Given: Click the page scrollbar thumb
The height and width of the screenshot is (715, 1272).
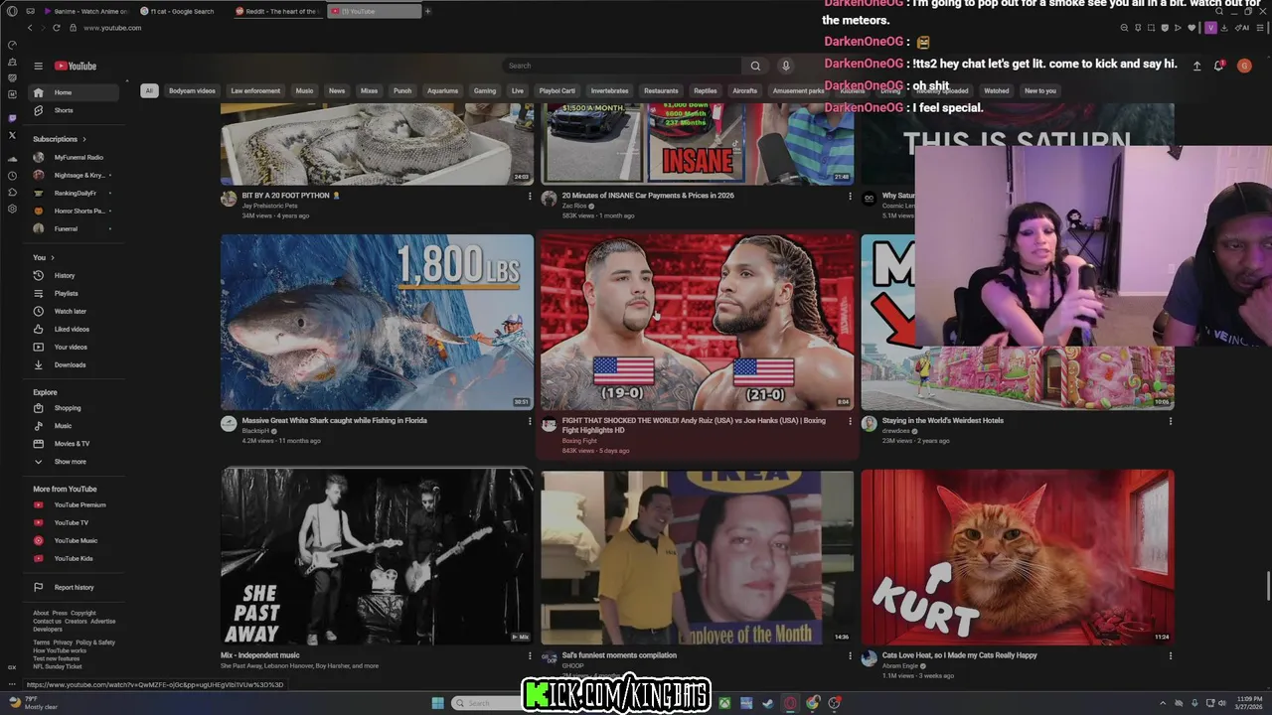Looking at the screenshot, I should point(1268,587).
